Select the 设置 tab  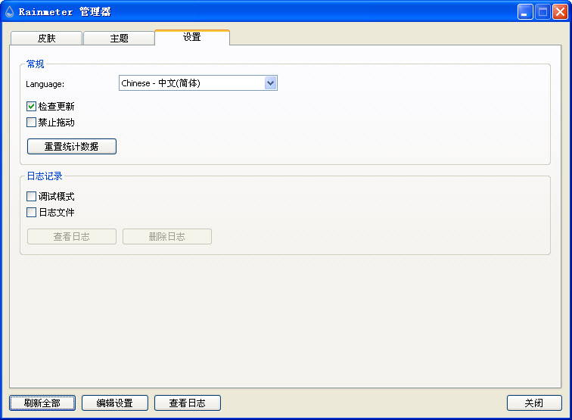point(191,37)
